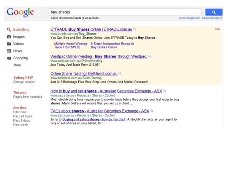Image resolution: width=228 pixels, height=171 pixels.
Task: Click the blue search magnifier button
Action: (214, 12)
